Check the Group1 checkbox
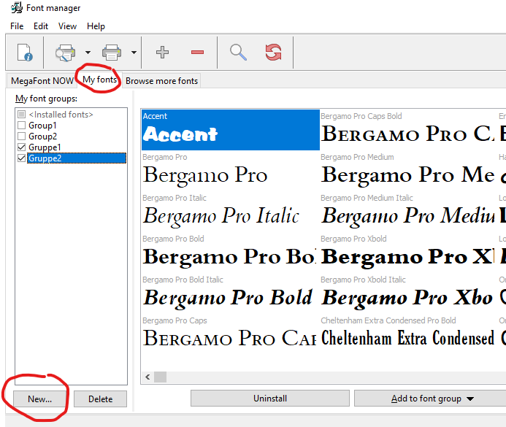 pyautogui.click(x=22, y=126)
